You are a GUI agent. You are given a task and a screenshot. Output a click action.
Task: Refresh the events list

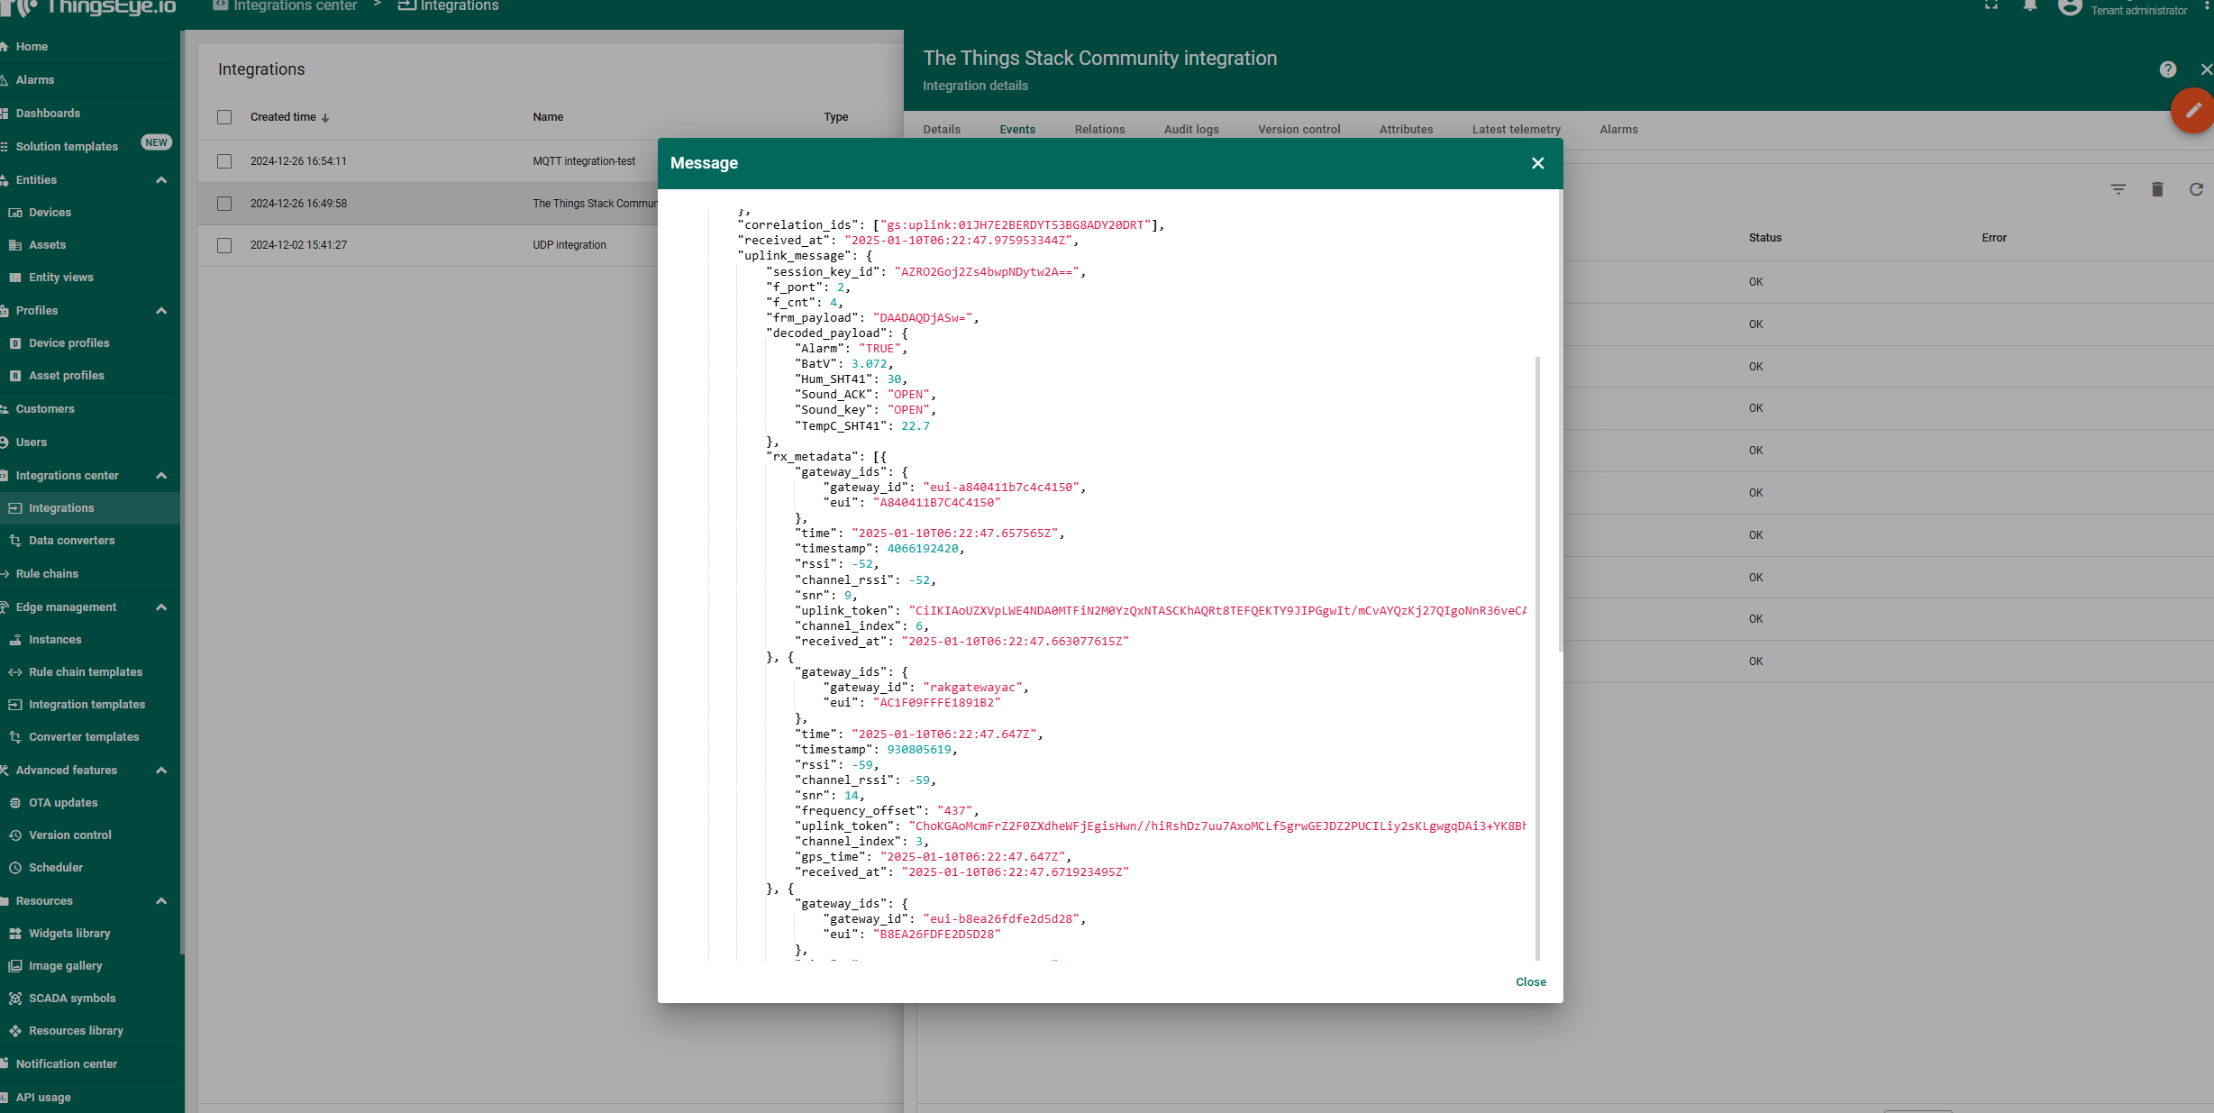tap(2195, 189)
